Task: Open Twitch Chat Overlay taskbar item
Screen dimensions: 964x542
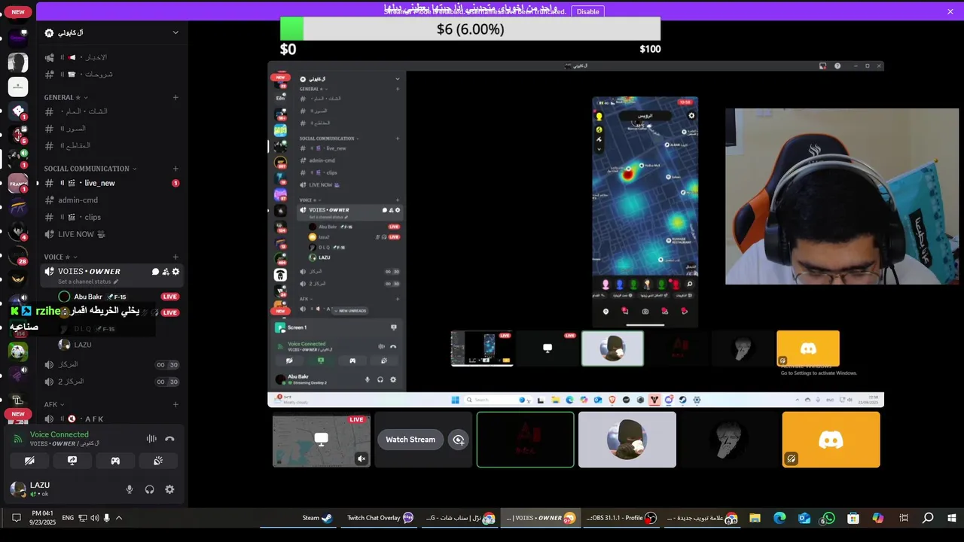Action: pyautogui.click(x=380, y=518)
